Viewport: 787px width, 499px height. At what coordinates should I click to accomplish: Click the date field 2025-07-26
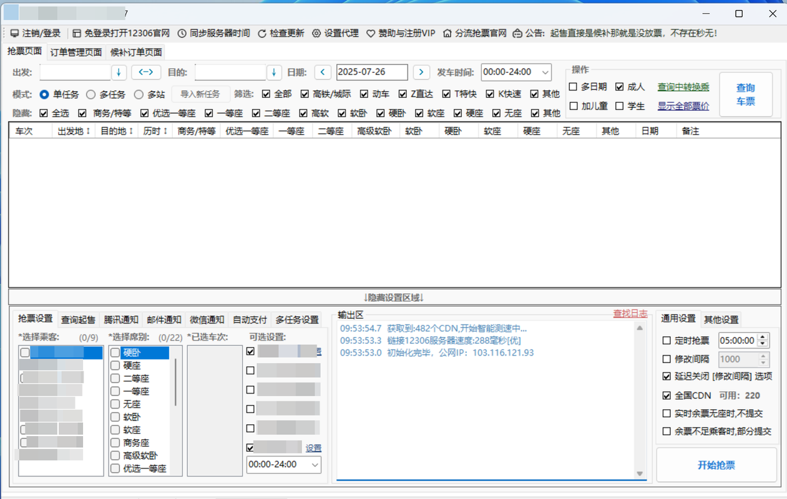pyautogui.click(x=372, y=72)
